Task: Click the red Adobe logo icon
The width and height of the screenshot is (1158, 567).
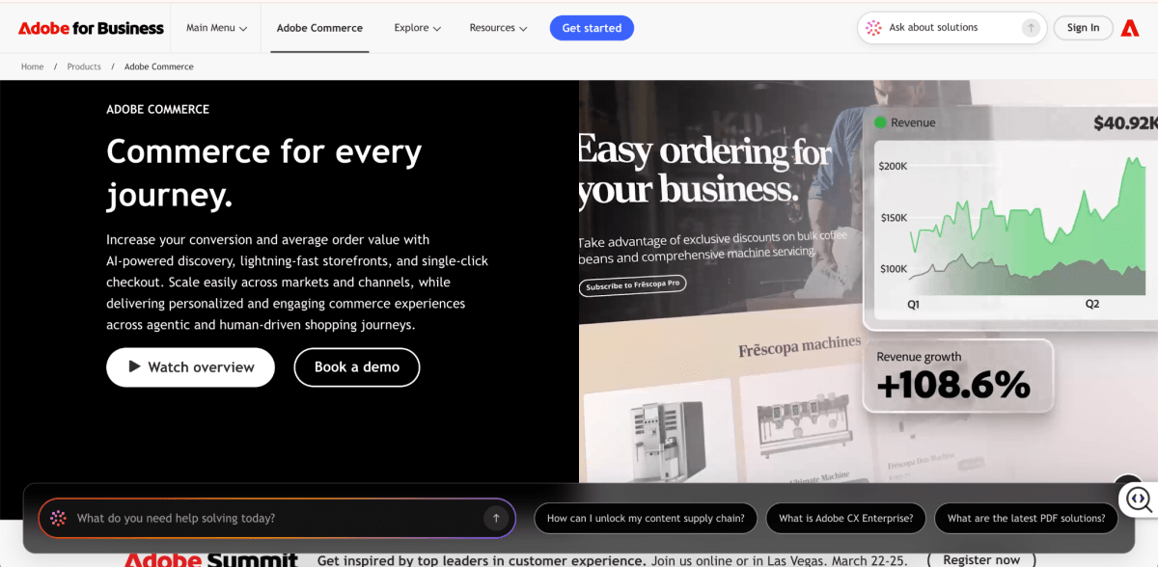Action: (1130, 28)
